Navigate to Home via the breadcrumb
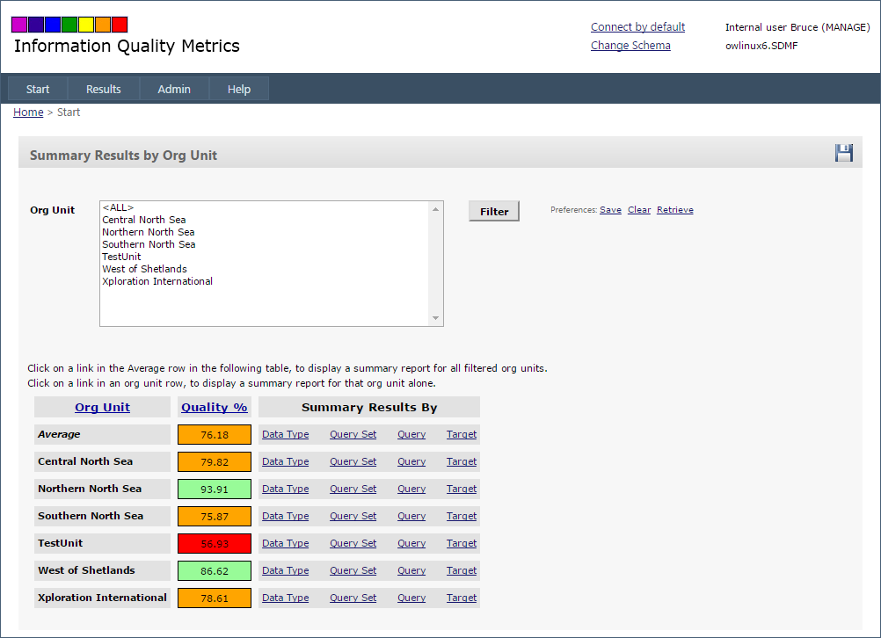881x638 pixels. point(27,112)
